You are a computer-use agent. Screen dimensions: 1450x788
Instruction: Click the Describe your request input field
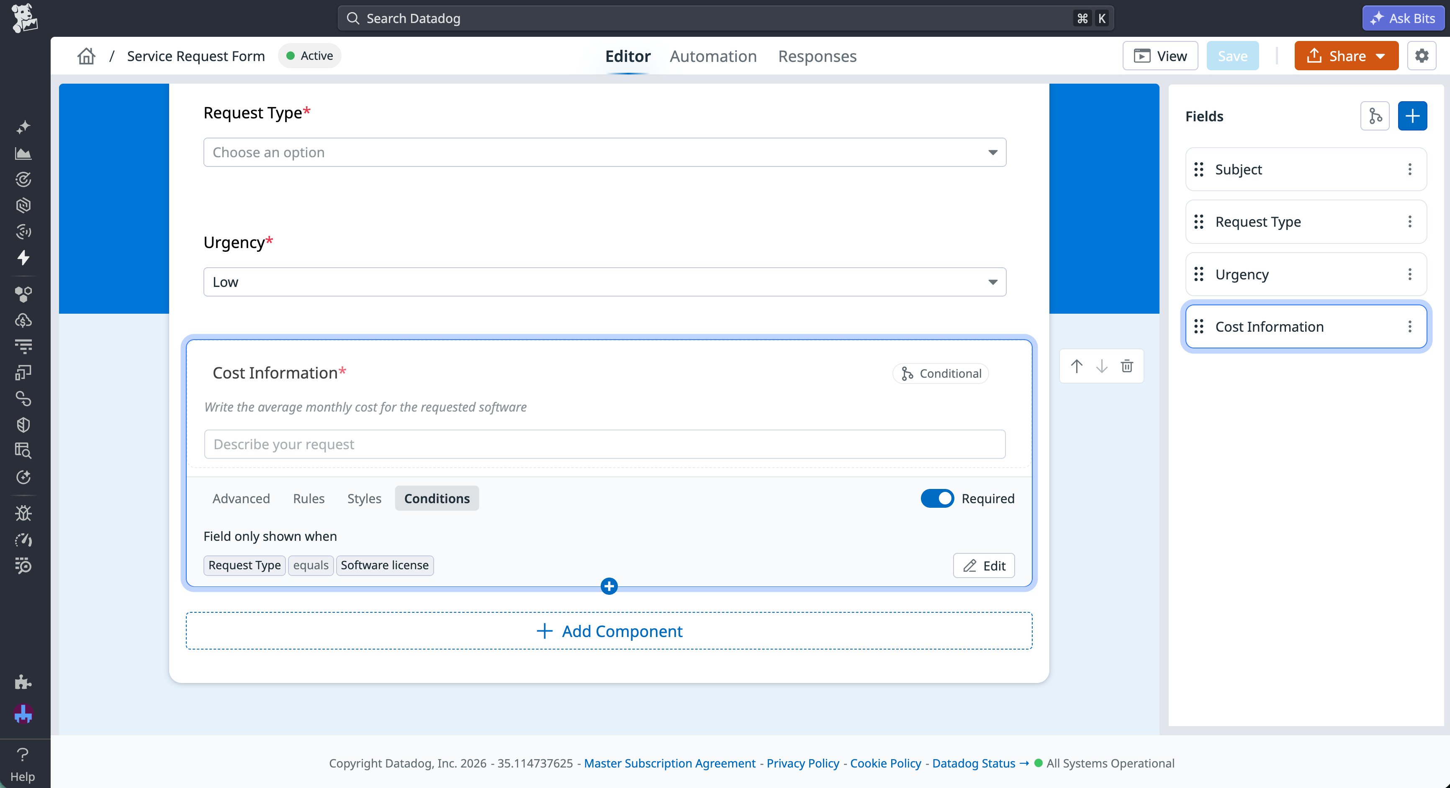(604, 444)
